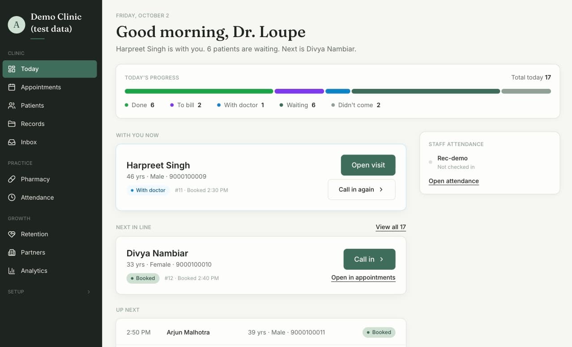572x347 pixels.
Task: Open the Pharmacy menu item
Action: [50, 179]
